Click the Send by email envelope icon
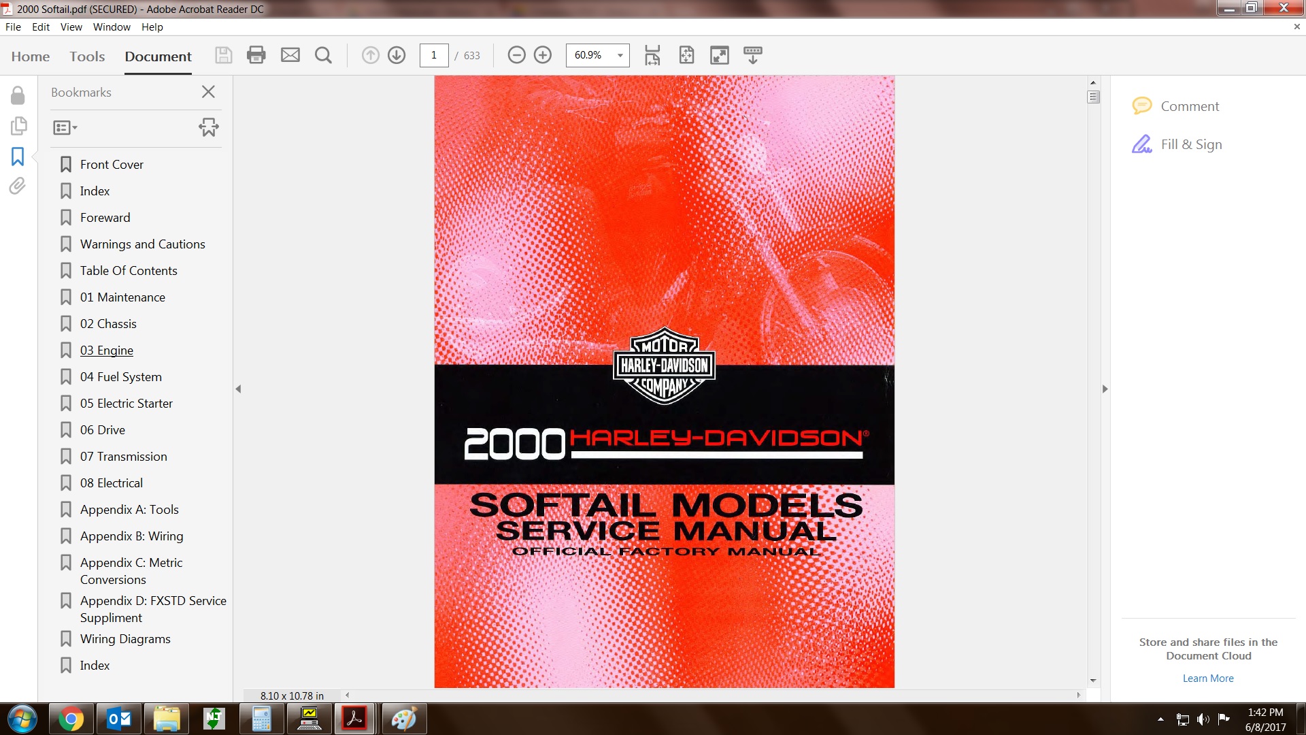 coord(290,55)
